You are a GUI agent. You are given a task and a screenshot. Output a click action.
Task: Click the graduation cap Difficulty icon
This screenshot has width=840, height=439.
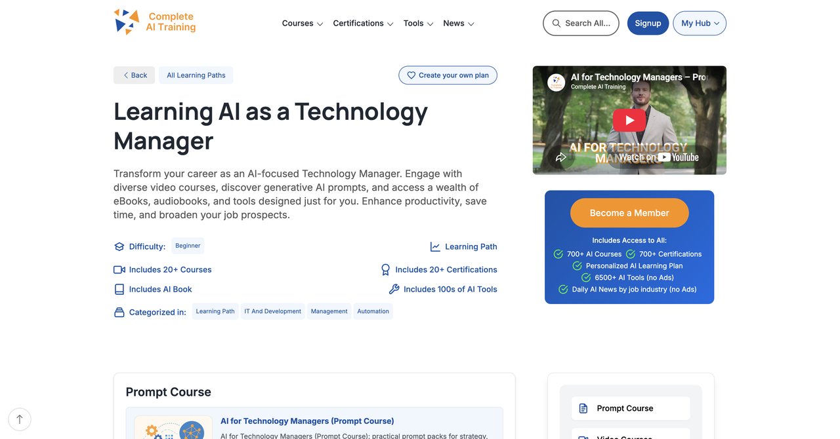click(119, 247)
